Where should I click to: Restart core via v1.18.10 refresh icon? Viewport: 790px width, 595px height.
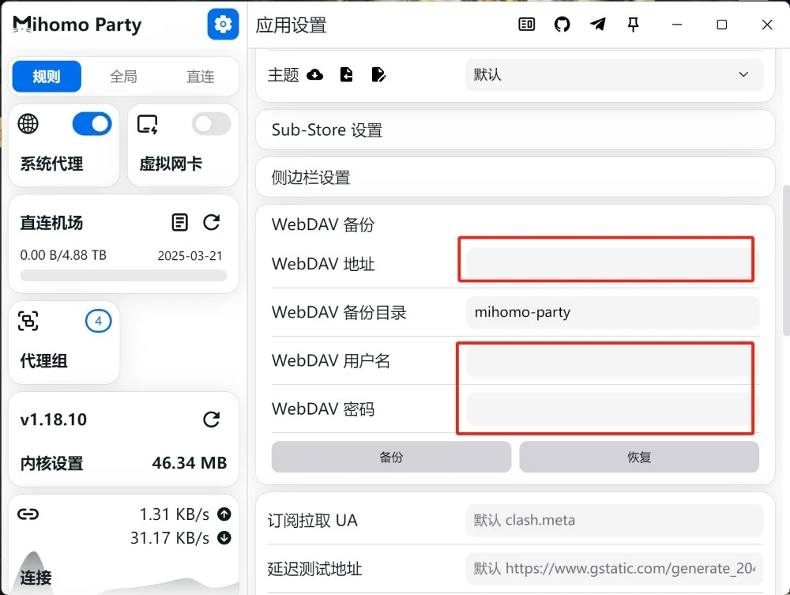point(211,419)
